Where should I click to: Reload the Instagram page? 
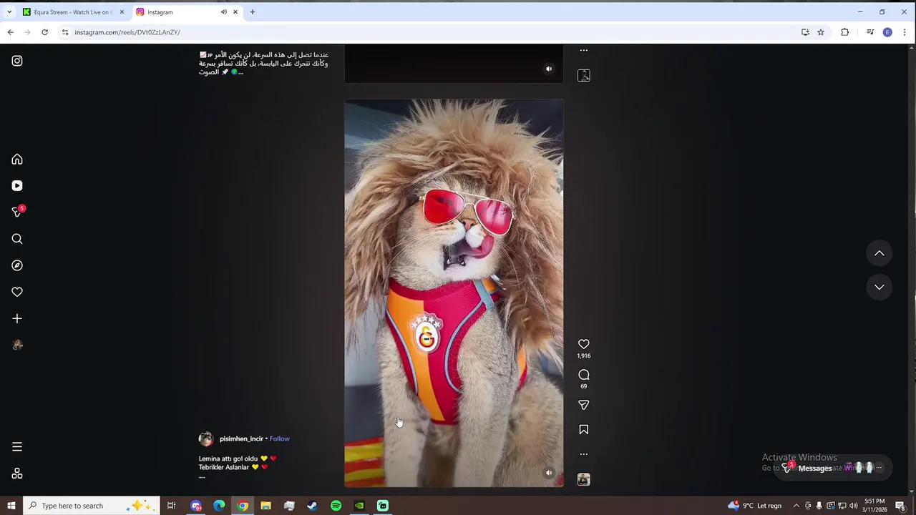click(x=44, y=32)
